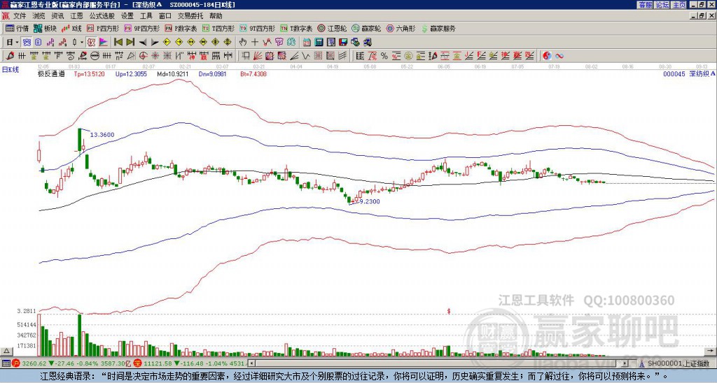Click the 日K线 label

tap(11, 70)
